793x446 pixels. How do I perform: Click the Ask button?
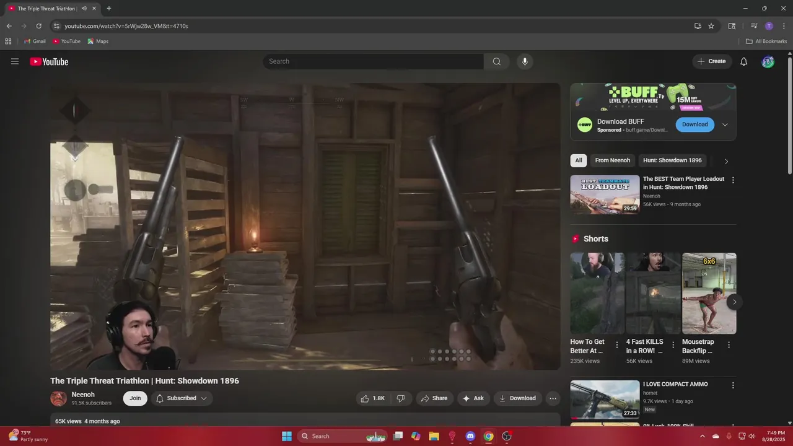(x=473, y=398)
